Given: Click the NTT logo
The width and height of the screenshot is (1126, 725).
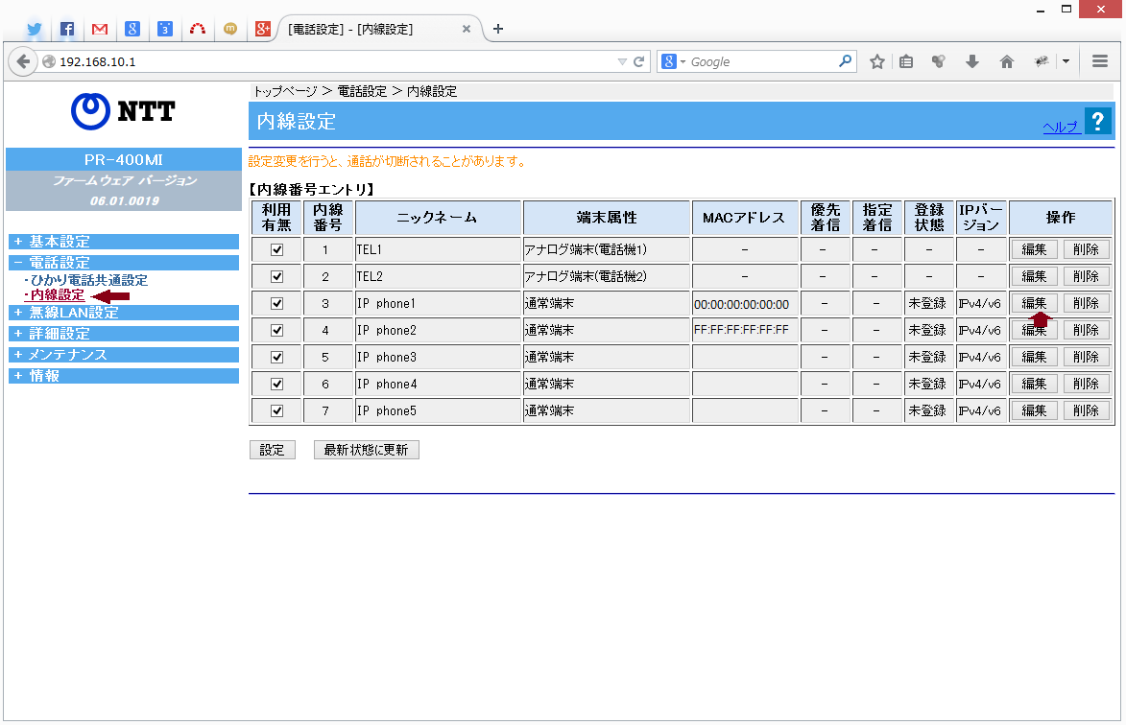Looking at the screenshot, I should [x=124, y=112].
